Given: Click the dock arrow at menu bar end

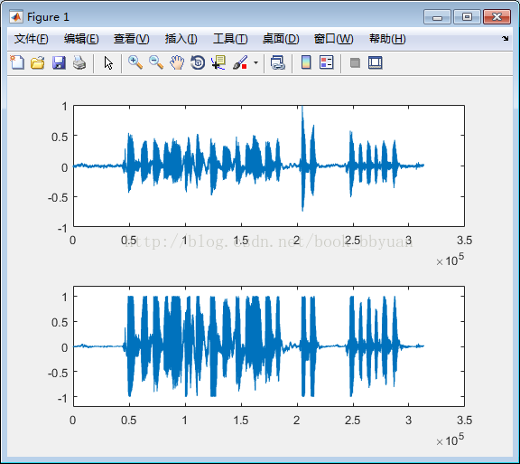Looking at the screenshot, I should point(505,39).
